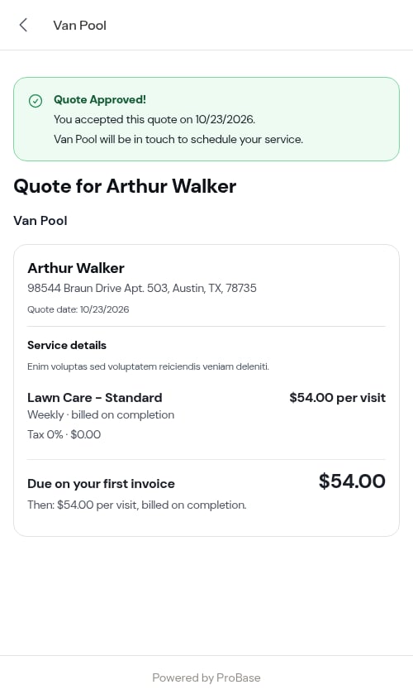Click the Weekly billed on completion text

pos(101,414)
